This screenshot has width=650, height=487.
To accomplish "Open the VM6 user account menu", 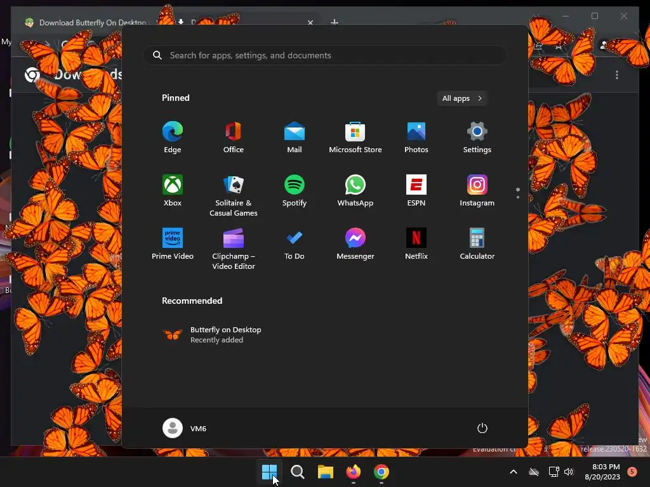I will point(185,428).
